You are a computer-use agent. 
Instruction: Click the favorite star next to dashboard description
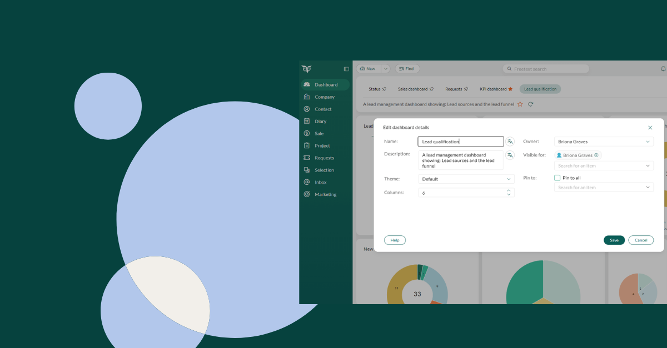pos(520,104)
